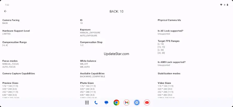Click the 'White balance' heading
The image size is (233, 107).
88,61
